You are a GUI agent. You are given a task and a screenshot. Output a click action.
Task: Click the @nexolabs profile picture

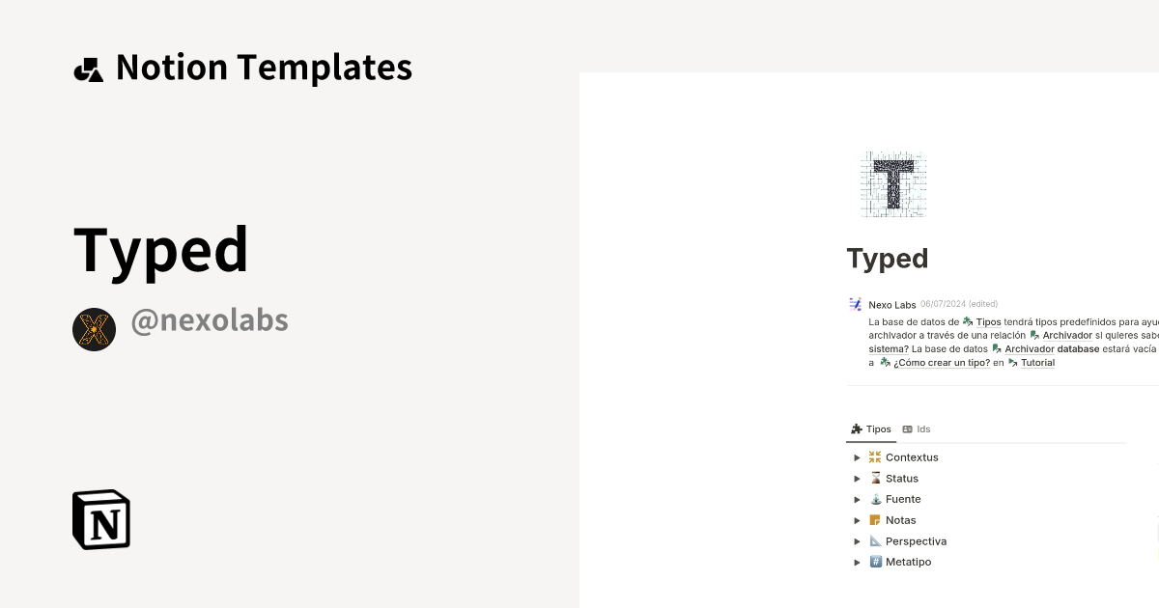94,329
